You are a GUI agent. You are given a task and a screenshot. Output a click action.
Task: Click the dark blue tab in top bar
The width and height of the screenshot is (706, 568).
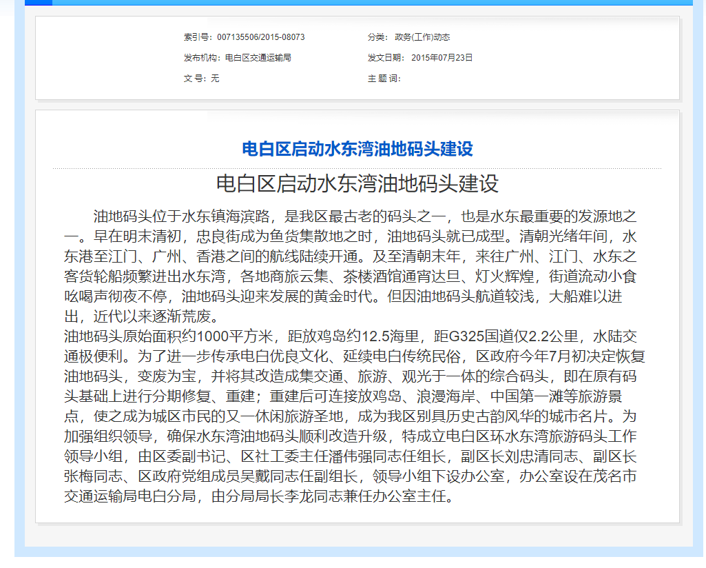(38, 2)
